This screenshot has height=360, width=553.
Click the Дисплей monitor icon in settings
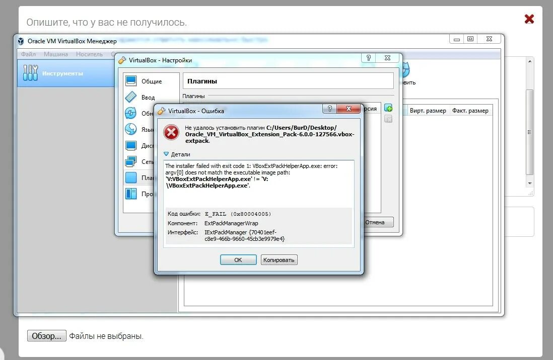[131, 145]
